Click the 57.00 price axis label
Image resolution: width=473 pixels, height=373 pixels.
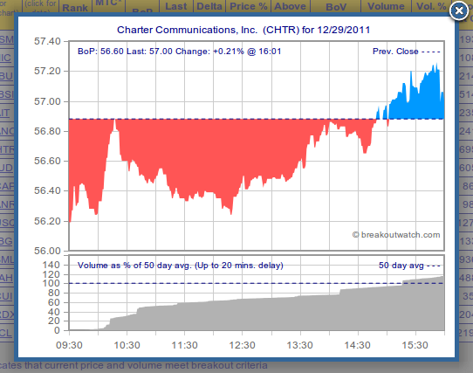pyautogui.click(x=47, y=101)
